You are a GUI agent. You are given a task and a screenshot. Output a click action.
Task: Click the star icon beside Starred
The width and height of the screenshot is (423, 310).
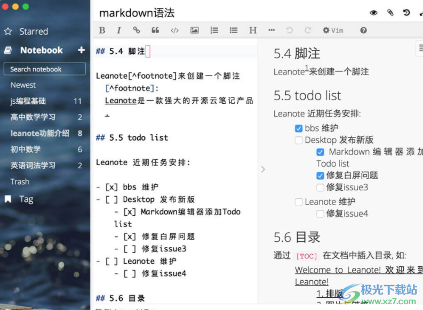(x=8, y=31)
